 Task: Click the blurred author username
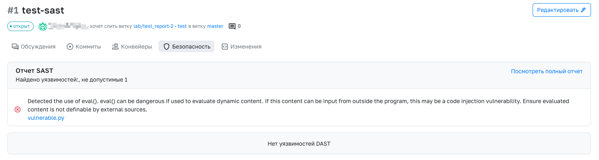click(x=68, y=26)
